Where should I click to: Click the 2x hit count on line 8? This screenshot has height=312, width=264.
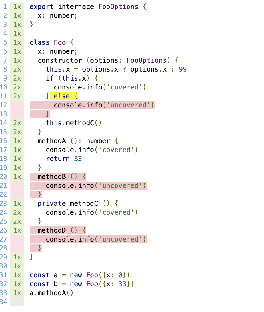(x=17, y=69)
